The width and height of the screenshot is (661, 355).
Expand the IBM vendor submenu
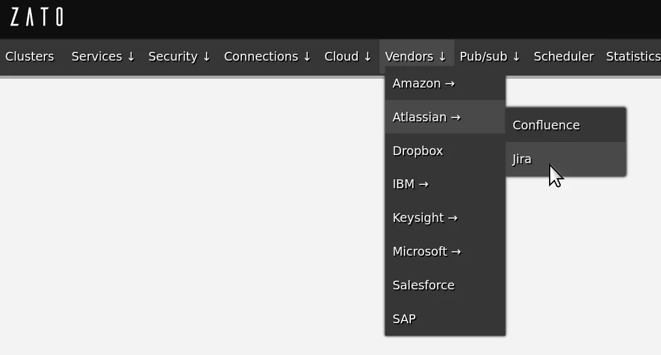tap(410, 184)
